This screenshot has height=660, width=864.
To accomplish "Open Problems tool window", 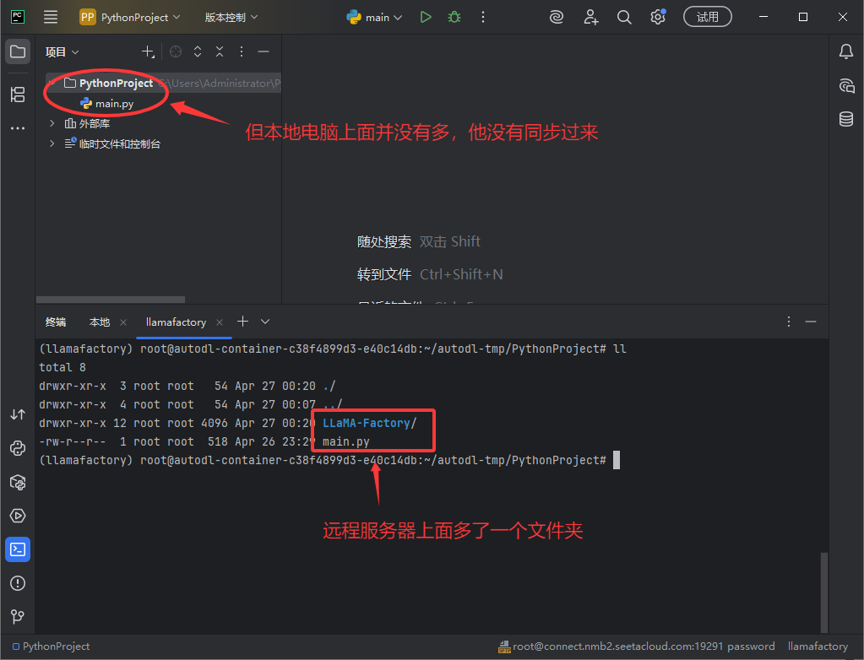I will [x=18, y=583].
